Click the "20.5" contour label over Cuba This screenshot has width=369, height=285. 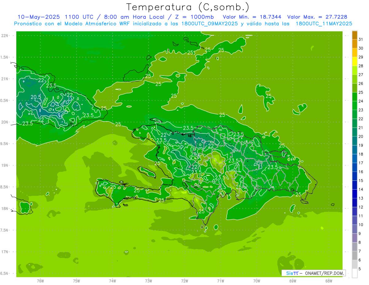pos(36,97)
